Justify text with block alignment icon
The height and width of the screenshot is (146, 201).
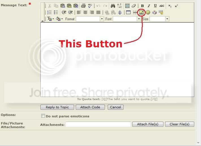(98, 12)
